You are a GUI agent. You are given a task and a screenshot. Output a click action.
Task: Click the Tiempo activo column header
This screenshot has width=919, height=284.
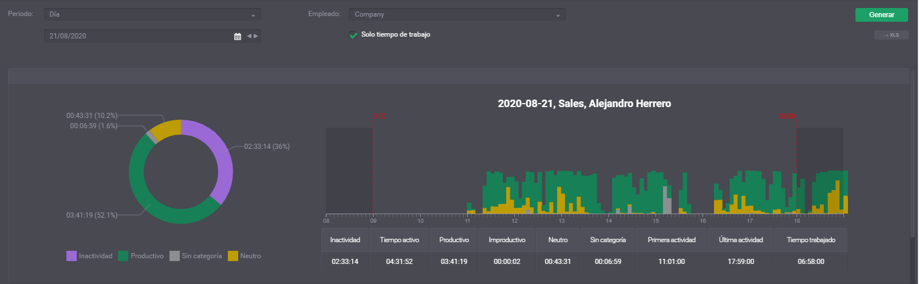399,240
